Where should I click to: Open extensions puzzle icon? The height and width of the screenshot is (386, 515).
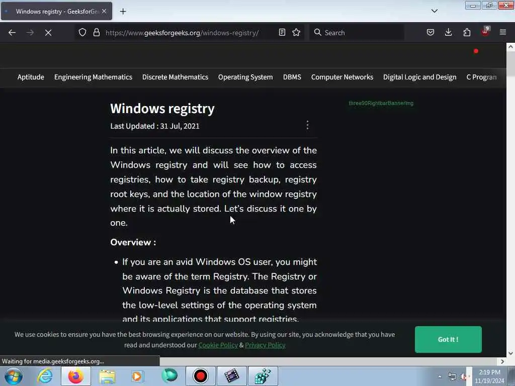[x=467, y=33]
